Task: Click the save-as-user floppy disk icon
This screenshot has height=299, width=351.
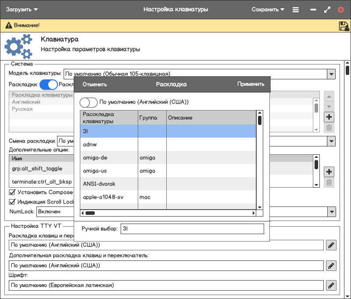Action: tap(344, 26)
